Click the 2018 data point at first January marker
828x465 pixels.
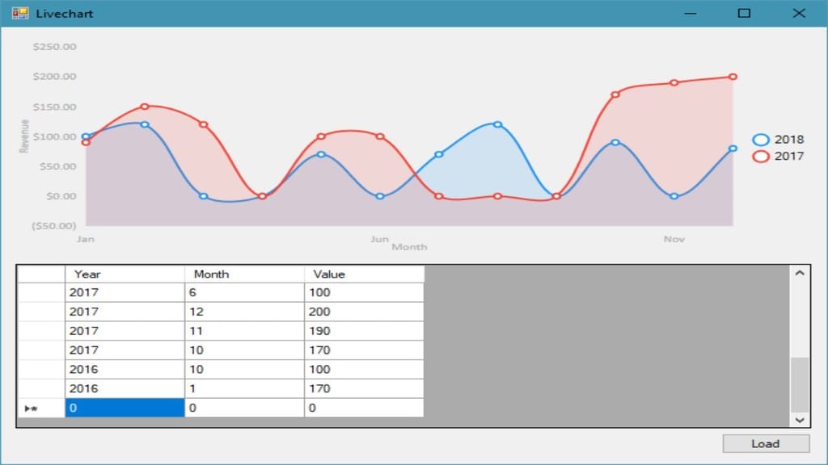[x=86, y=137]
